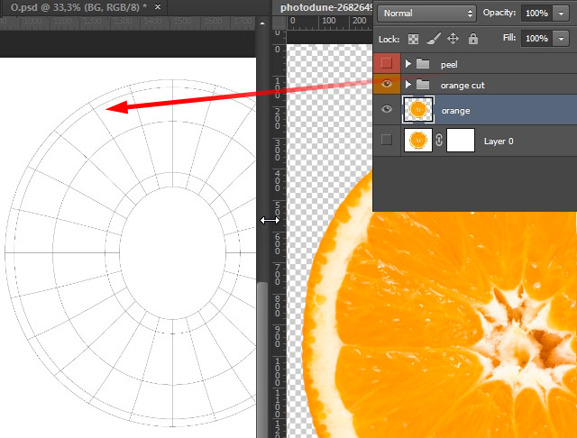577x438 pixels.
Task: Hide the orange layer
Action: tap(387, 109)
